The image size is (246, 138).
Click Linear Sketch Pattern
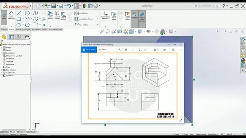84,19
